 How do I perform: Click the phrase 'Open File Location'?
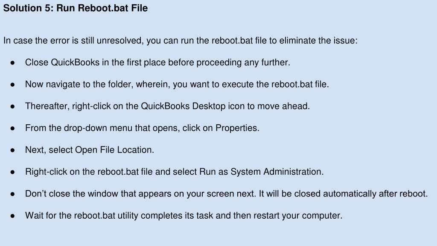click(113, 150)
